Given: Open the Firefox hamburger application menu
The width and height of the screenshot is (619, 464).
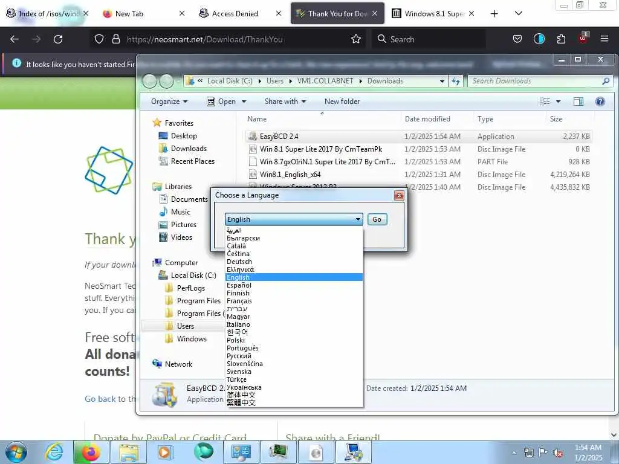Looking at the screenshot, I should click(x=604, y=39).
